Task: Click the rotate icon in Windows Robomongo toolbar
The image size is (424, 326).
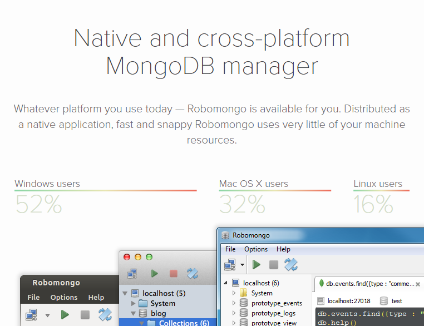Action: [x=291, y=265]
